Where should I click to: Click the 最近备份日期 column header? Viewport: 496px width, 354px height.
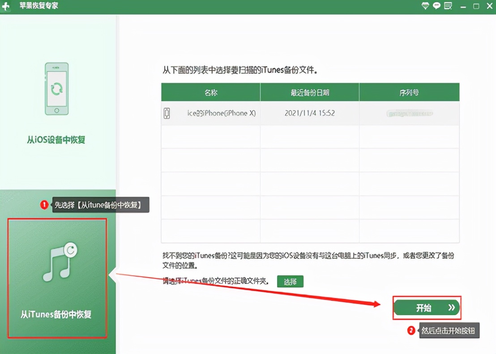(x=310, y=92)
